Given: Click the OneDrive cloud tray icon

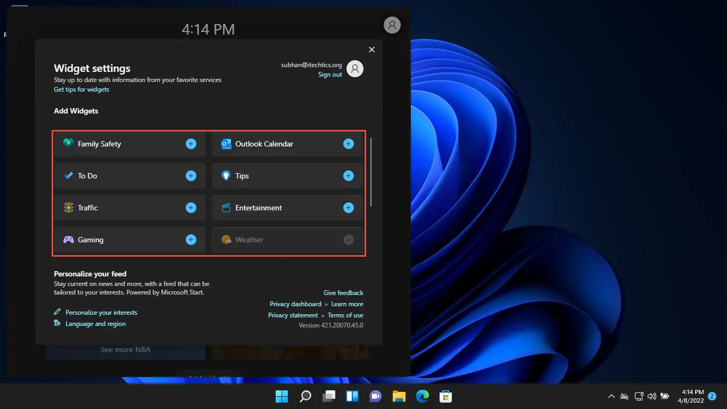Looking at the screenshot, I should (625, 396).
